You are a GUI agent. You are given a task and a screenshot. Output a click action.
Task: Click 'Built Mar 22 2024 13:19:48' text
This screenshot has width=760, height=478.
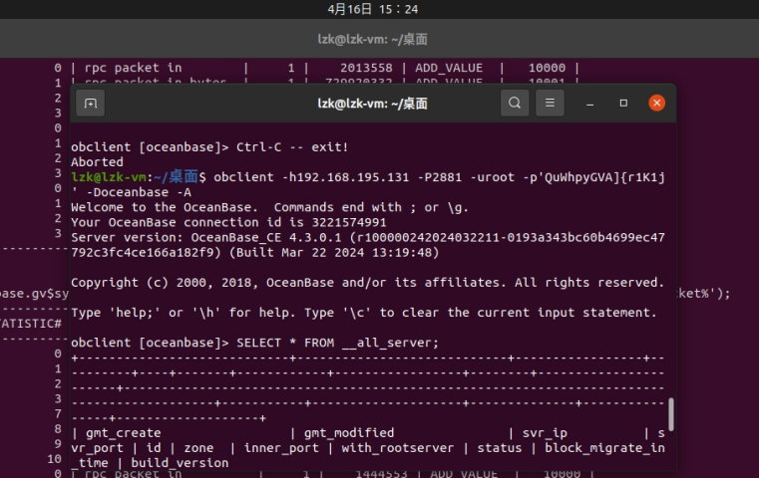[334, 253]
